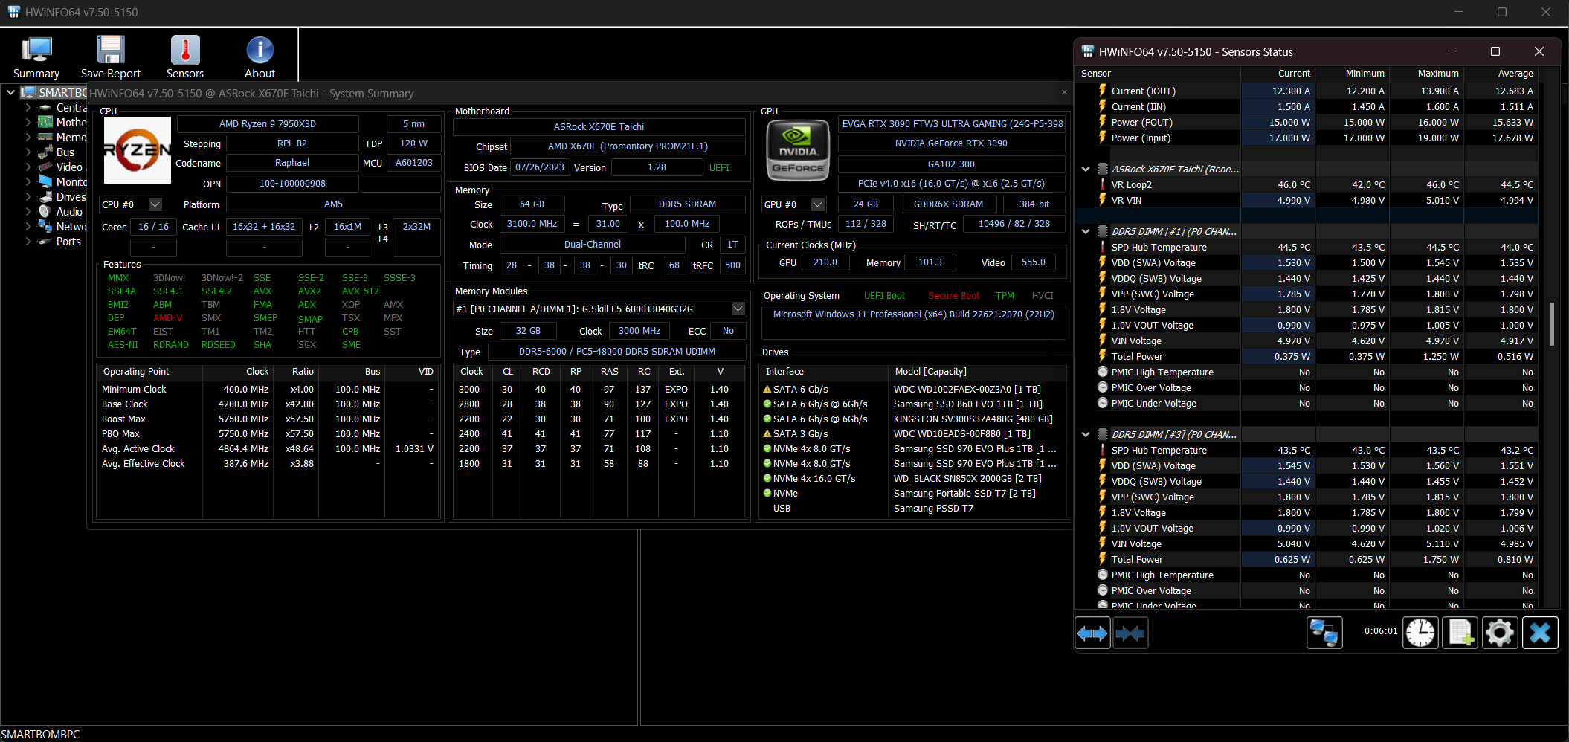This screenshot has height=742, width=1569.
Task: Click the collapse-columns inward arrows button
Action: (1130, 633)
